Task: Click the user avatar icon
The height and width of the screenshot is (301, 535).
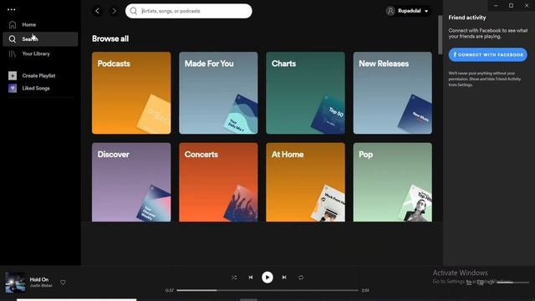Action: coord(390,11)
